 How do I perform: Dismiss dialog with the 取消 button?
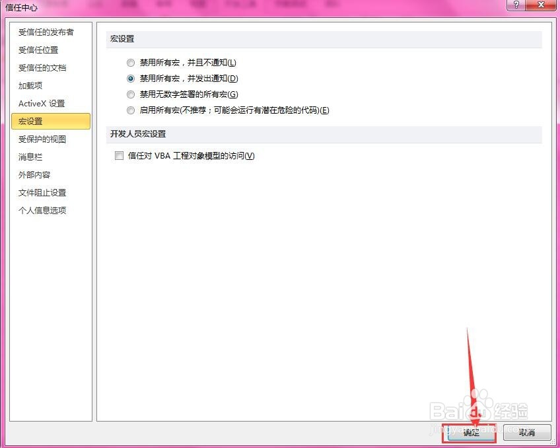tap(527, 433)
